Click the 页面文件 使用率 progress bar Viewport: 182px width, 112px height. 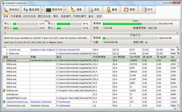130,38
